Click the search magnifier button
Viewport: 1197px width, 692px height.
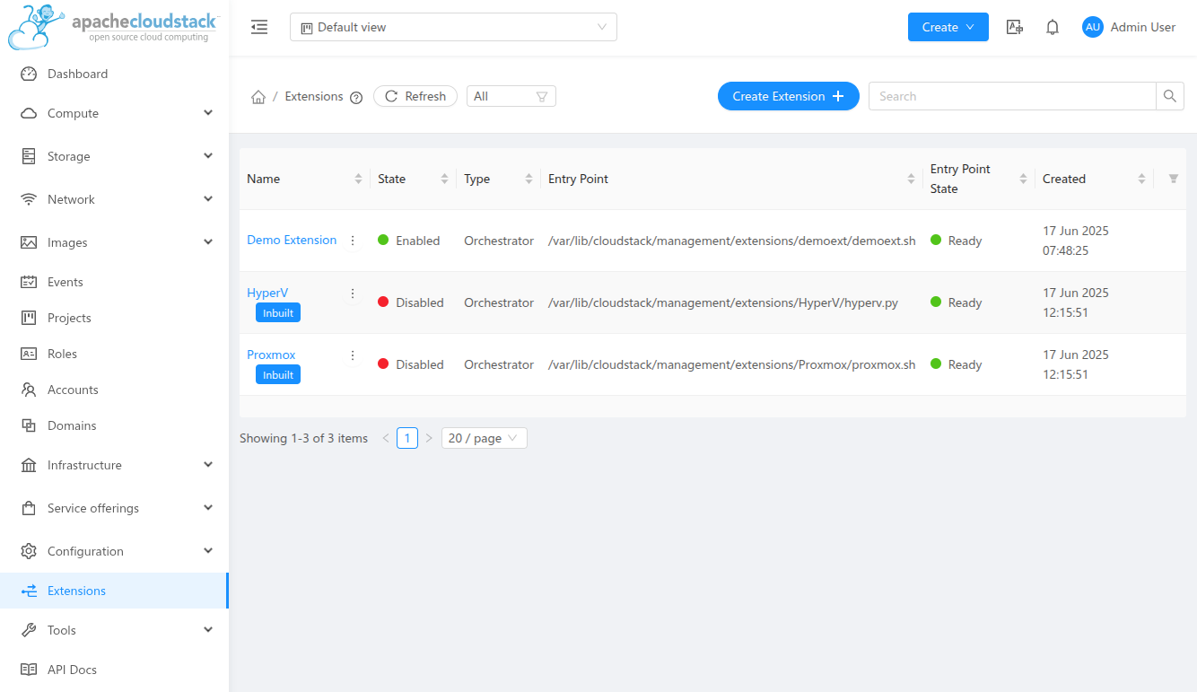(x=1169, y=96)
